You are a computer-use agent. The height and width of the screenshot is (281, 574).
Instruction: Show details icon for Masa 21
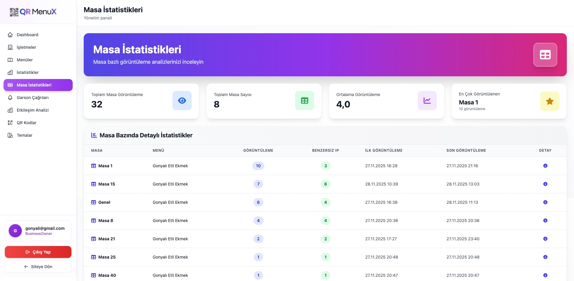click(x=545, y=239)
